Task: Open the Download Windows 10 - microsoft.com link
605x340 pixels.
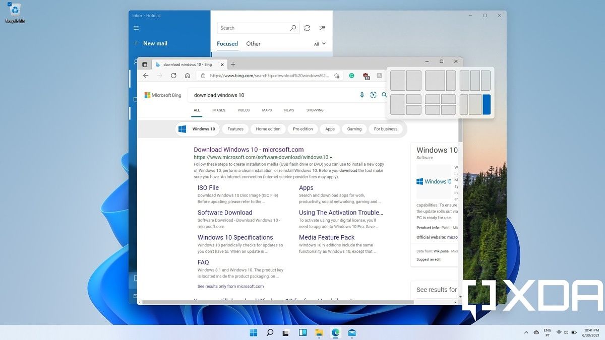Action: tap(249, 150)
